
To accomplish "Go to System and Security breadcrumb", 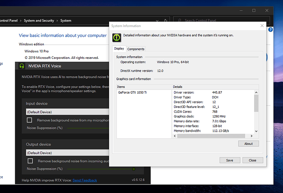I will [x=39, y=20].
